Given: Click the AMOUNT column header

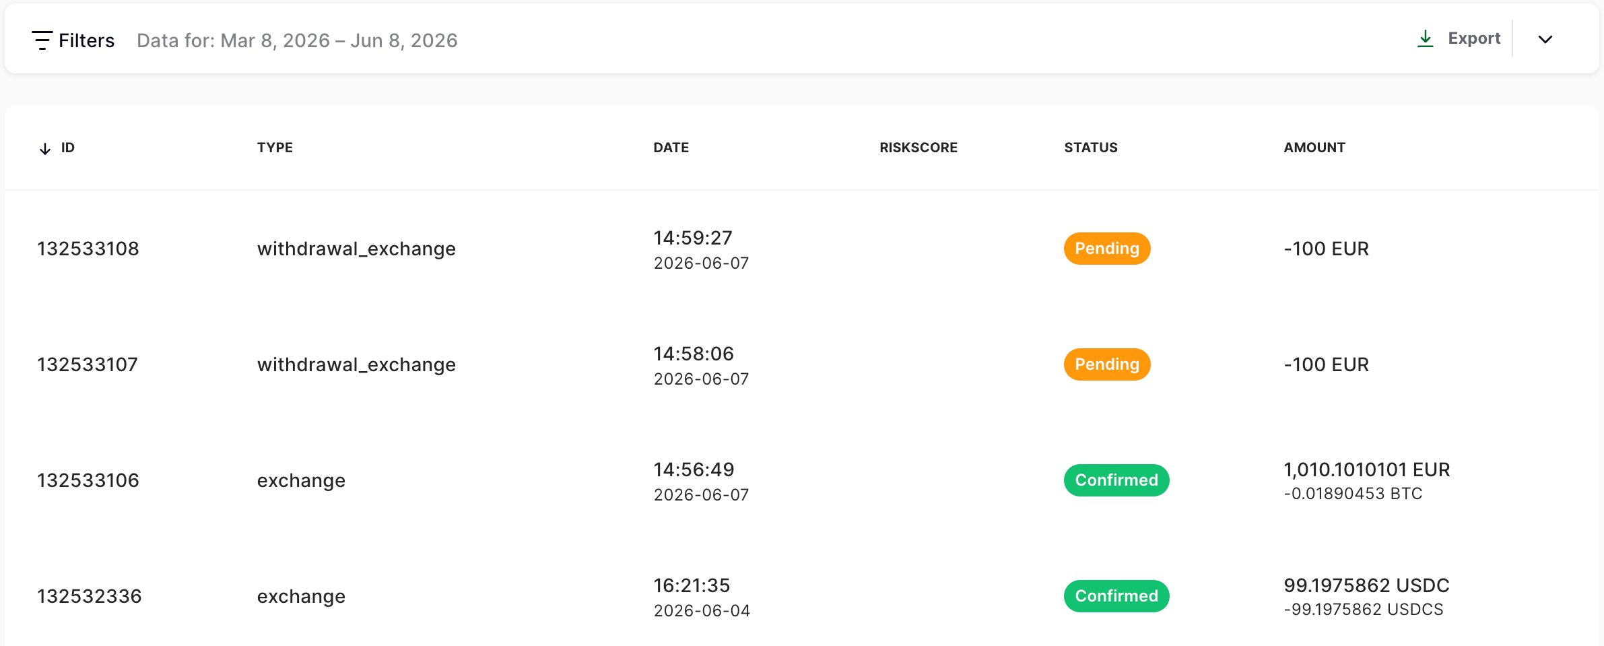Looking at the screenshot, I should [x=1314, y=148].
